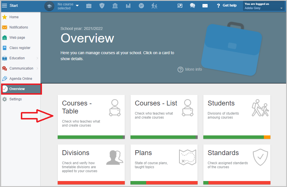Open the institution building icon in top bar
287x187 pixels.
[115, 6]
